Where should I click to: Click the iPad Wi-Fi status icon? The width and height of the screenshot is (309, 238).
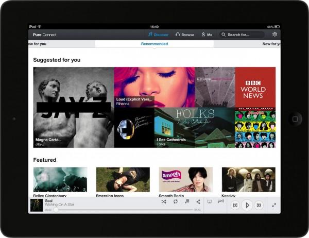(40, 27)
